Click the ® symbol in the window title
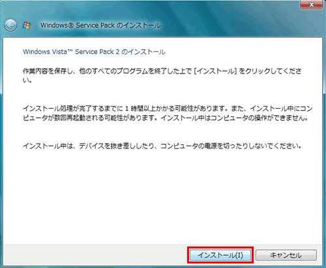 point(71,25)
